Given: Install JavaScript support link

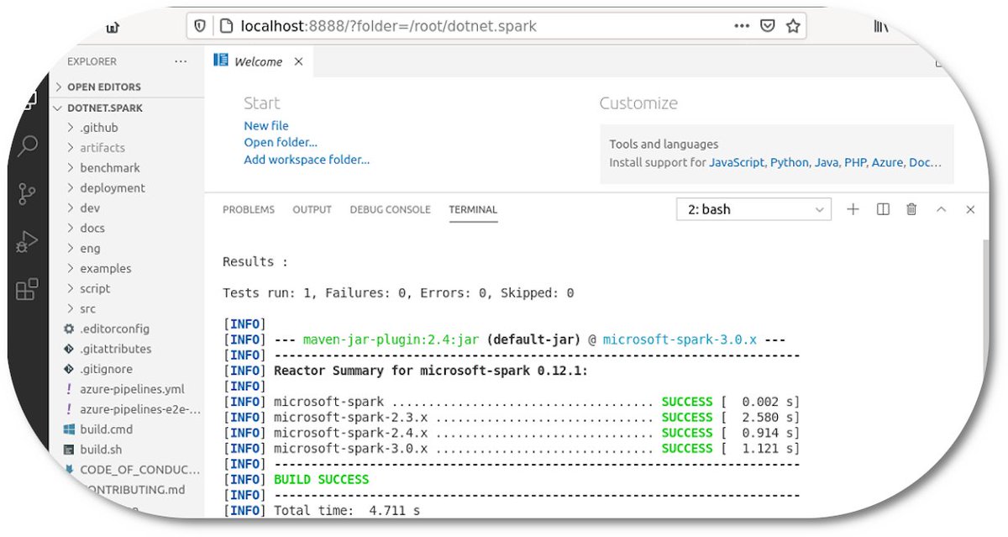Looking at the screenshot, I should pos(737,163).
